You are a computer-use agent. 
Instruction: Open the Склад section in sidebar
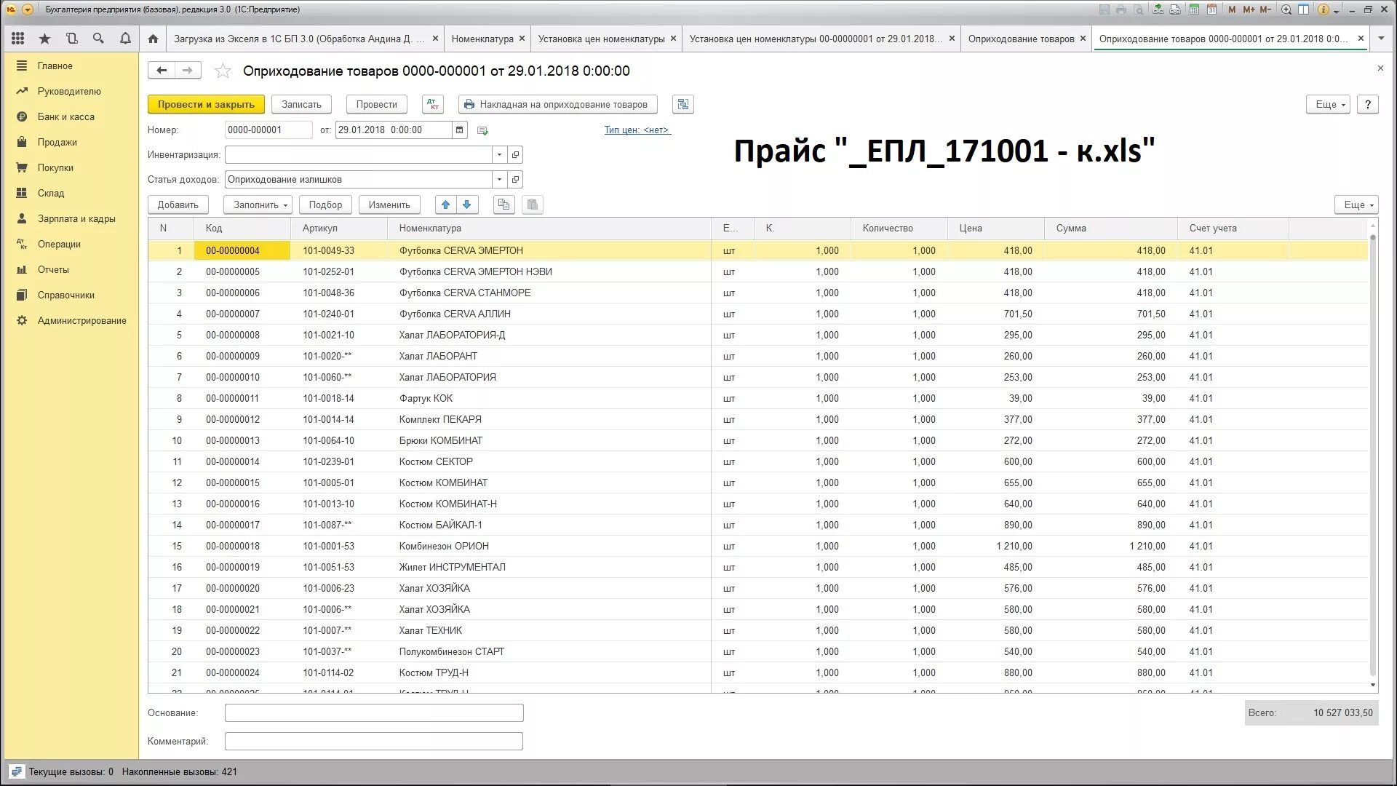point(51,193)
